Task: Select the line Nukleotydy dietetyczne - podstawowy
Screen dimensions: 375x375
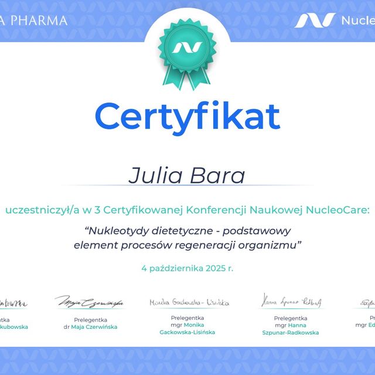Action: coord(187,231)
